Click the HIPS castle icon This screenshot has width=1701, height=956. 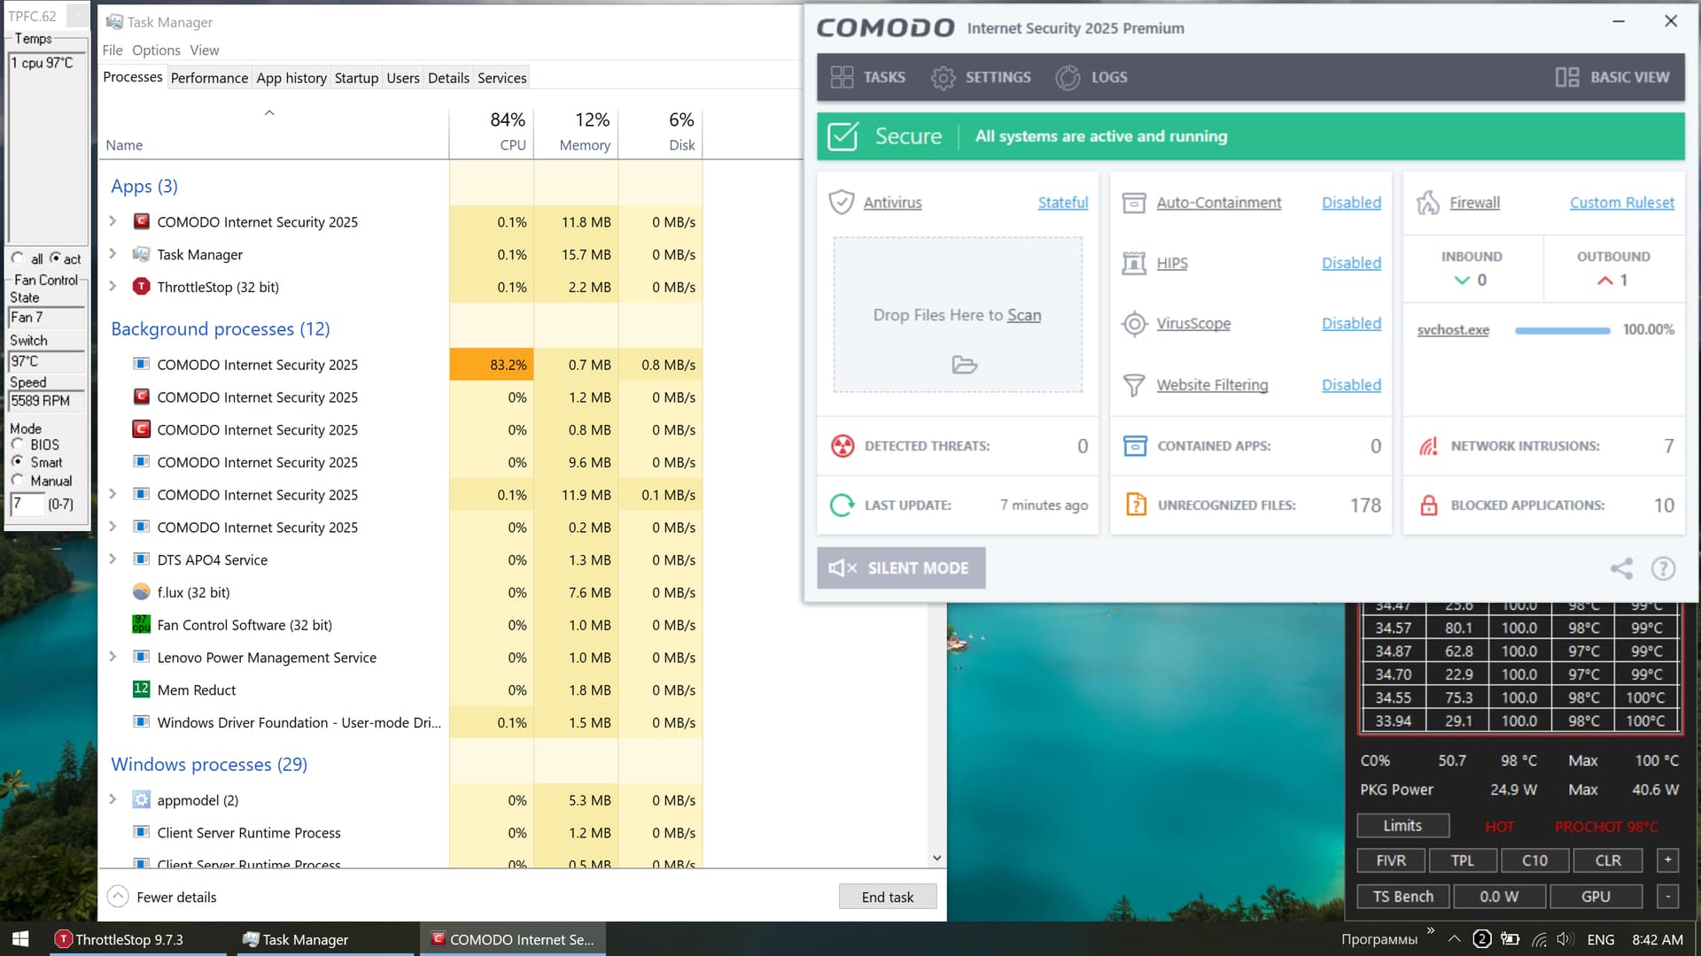pyautogui.click(x=1134, y=263)
